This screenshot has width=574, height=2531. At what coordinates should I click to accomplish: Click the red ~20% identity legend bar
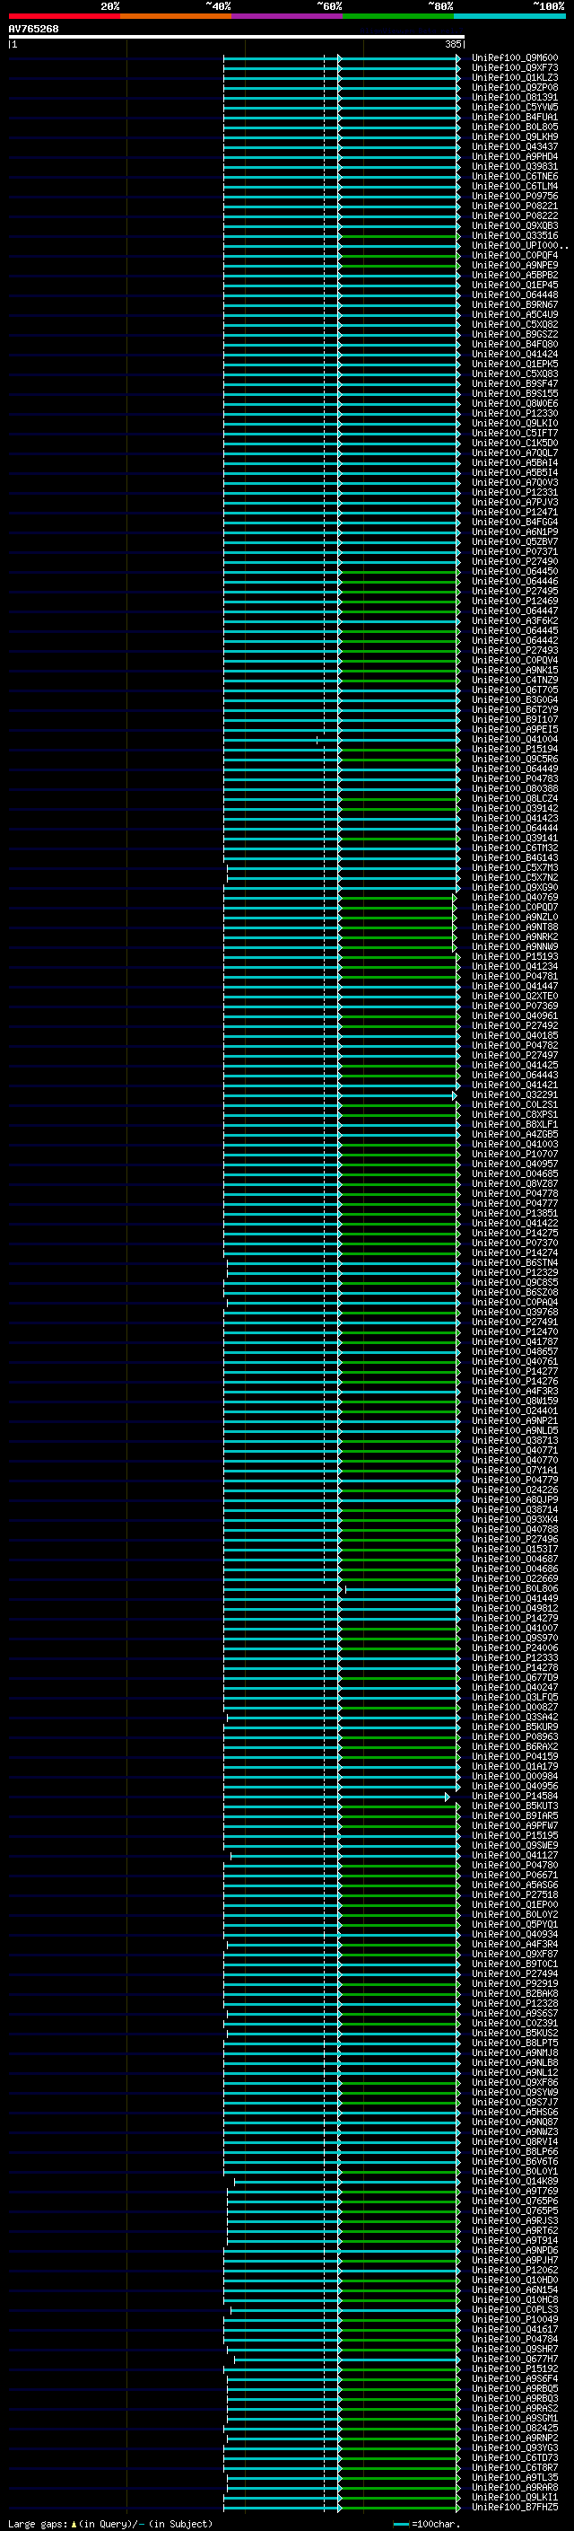click(x=64, y=16)
